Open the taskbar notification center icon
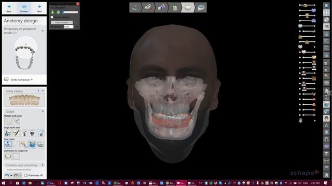This screenshot has height=186, width=332. pyautogui.click(x=326, y=183)
